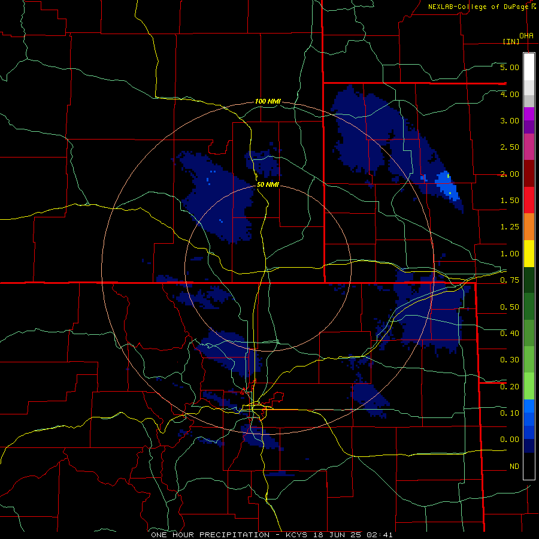
Task: Click the [IN] units label
Action: pyautogui.click(x=511, y=41)
